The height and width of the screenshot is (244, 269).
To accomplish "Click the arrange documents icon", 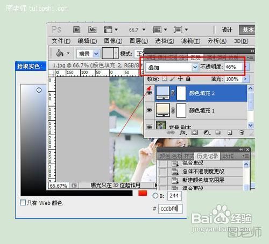I will (x=157, y=29).
